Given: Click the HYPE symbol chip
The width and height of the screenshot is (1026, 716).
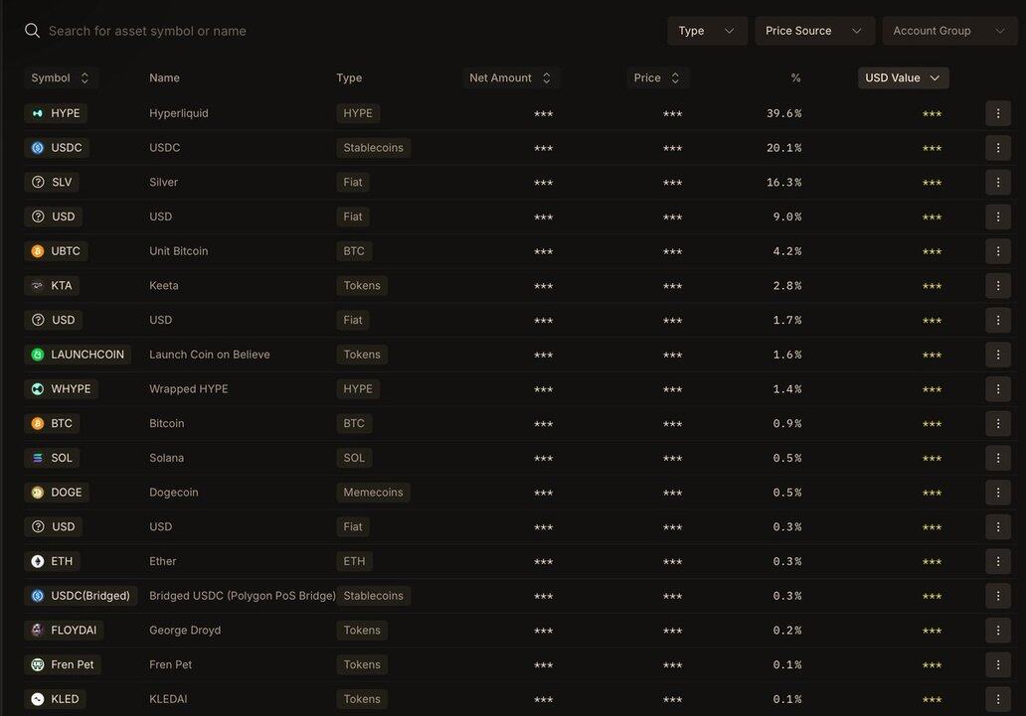Looking at the screenshot, I should point(56,113).
